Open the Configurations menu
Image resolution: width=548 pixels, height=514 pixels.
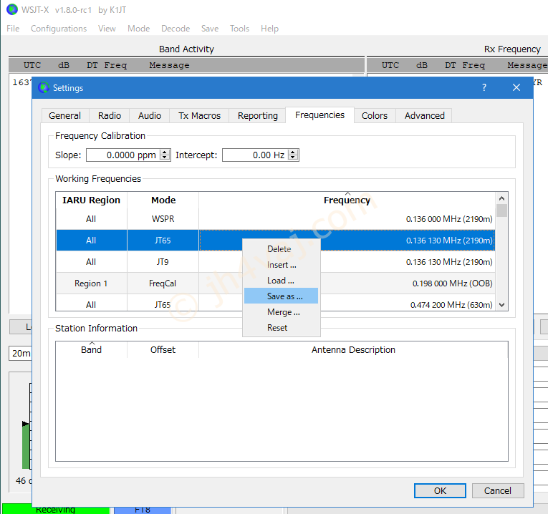(x=59, y=29)
